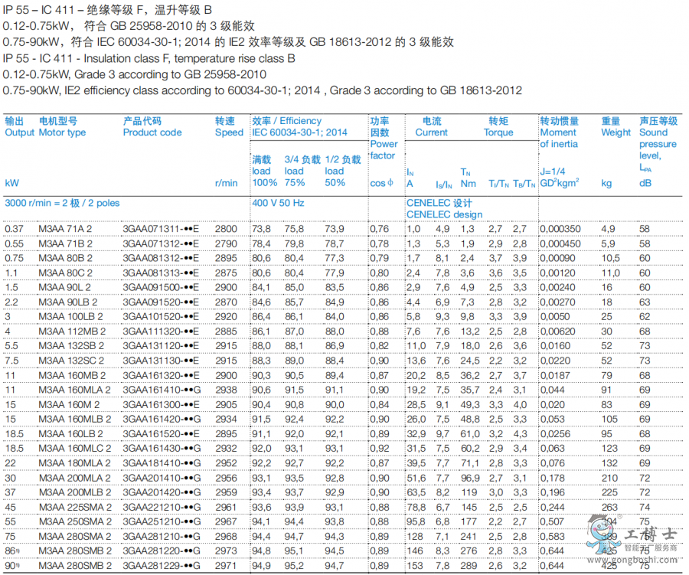Click the 400 V 50 Hz label
The width and height of the screenshot is (689, 575).
(278, 203)
